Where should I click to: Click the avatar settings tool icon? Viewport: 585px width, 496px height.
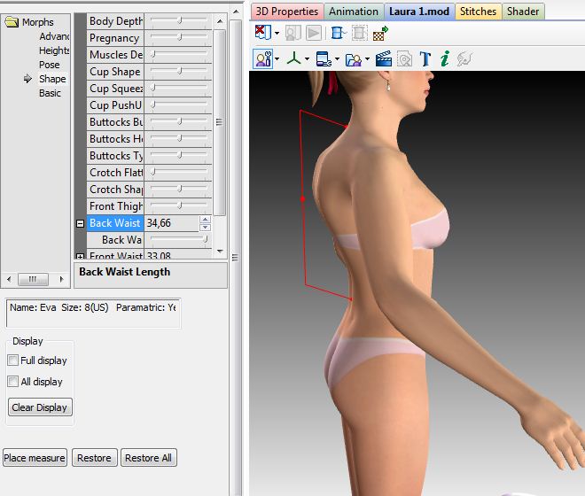pyautogui.click(x=263, y=59)
